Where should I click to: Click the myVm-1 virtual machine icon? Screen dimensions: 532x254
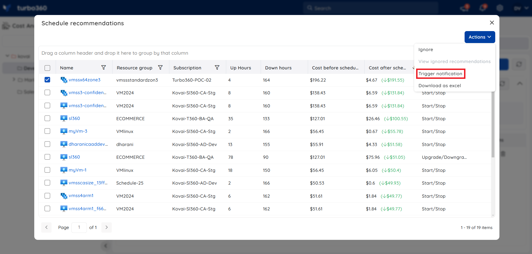pos(64,170)
